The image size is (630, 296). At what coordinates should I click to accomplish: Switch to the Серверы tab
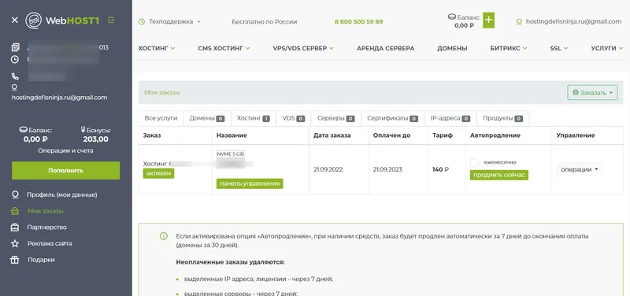tap(336, 119)
